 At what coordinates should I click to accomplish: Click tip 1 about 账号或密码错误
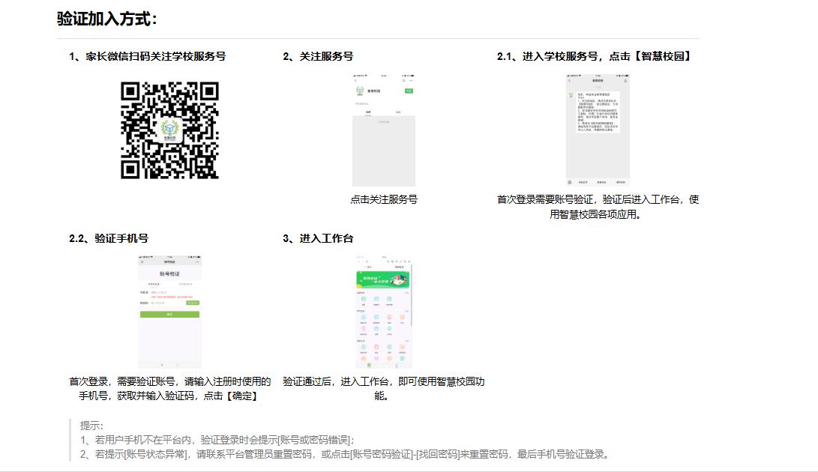[x=217, y=440]
